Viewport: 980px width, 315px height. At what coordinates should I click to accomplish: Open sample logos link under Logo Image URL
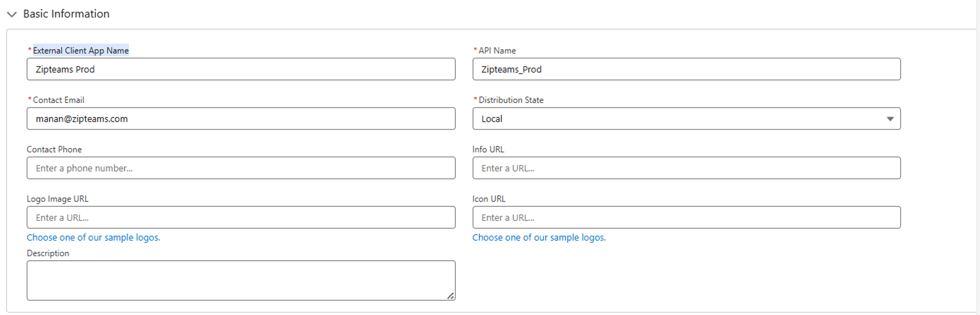coord(93,238)
